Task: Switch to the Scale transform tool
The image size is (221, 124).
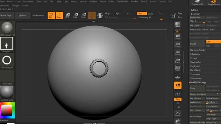Action: [x=76, y=15]
